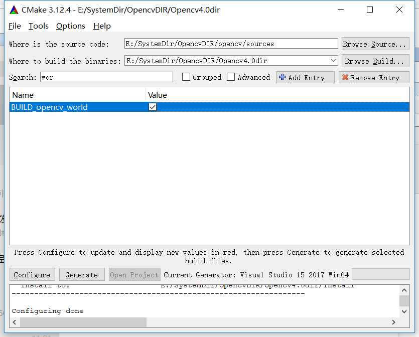Screen dimensions: 419x337
Task: Click the Add Entry button
Action: coord(305,77)
